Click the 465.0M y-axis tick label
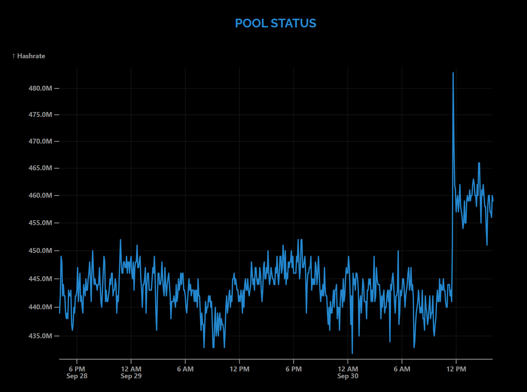Image resolution: width=527 pixels, height=392 pixels. coord(40,168)
